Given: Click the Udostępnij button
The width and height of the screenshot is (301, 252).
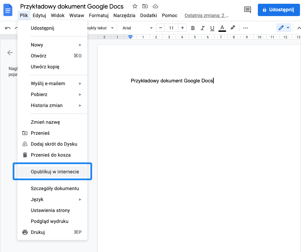Looking at the screenshot, I should [x=279, y=10].
